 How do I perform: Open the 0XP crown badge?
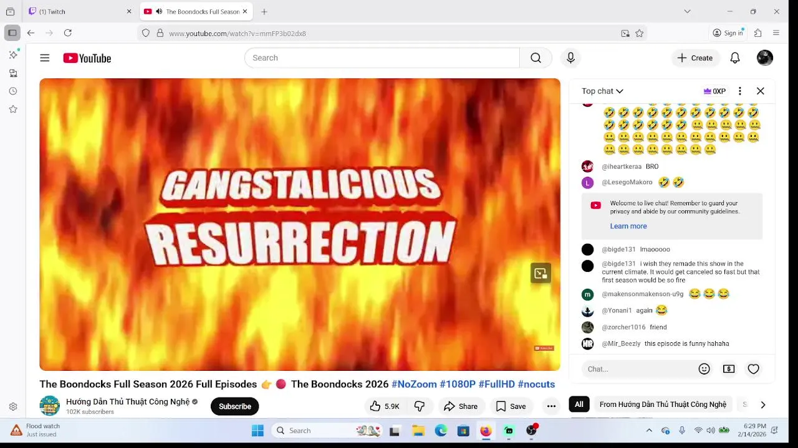click(714, 91)
